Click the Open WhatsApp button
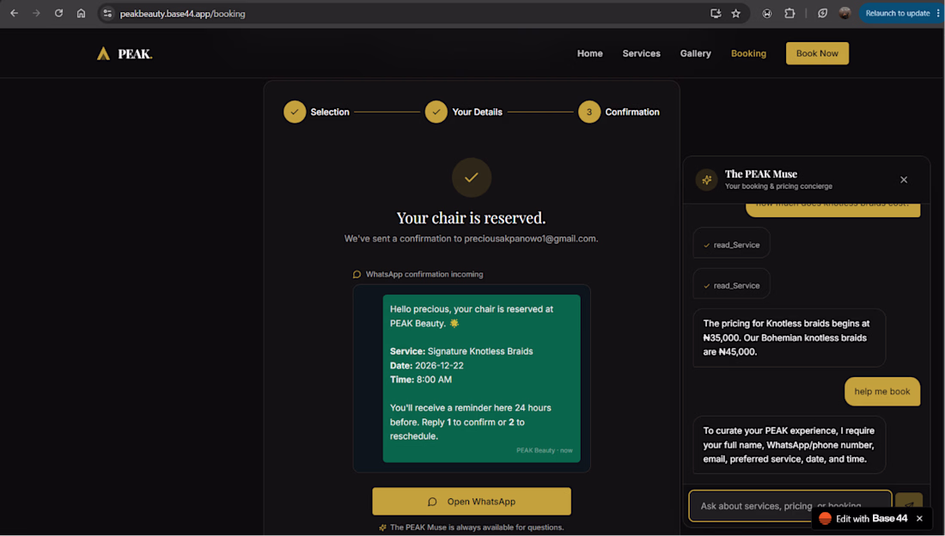945x536 pixels. point(472,502)
